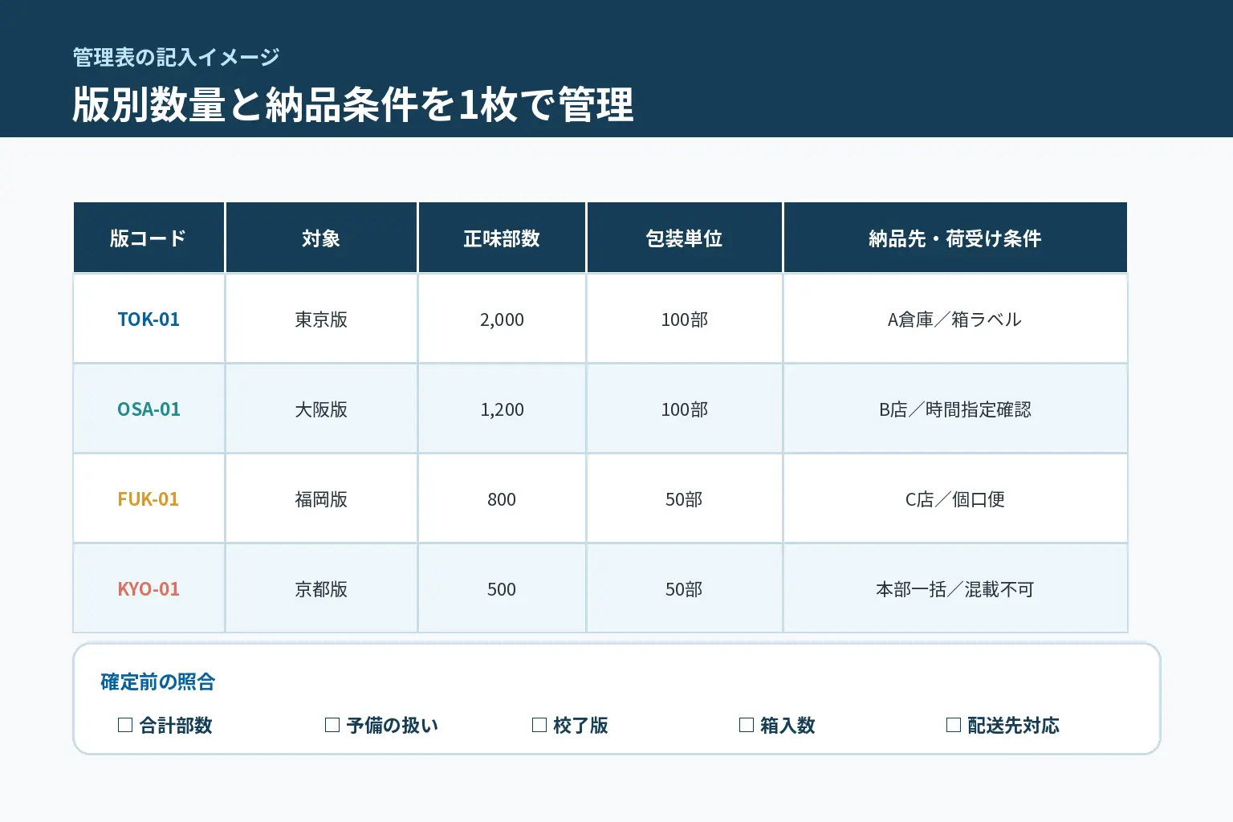Image resolution: width=1233 pixels, height=822 pixels.
Task: Select the 100部 cell in OSA-01 row
Action: click(684, 409)
